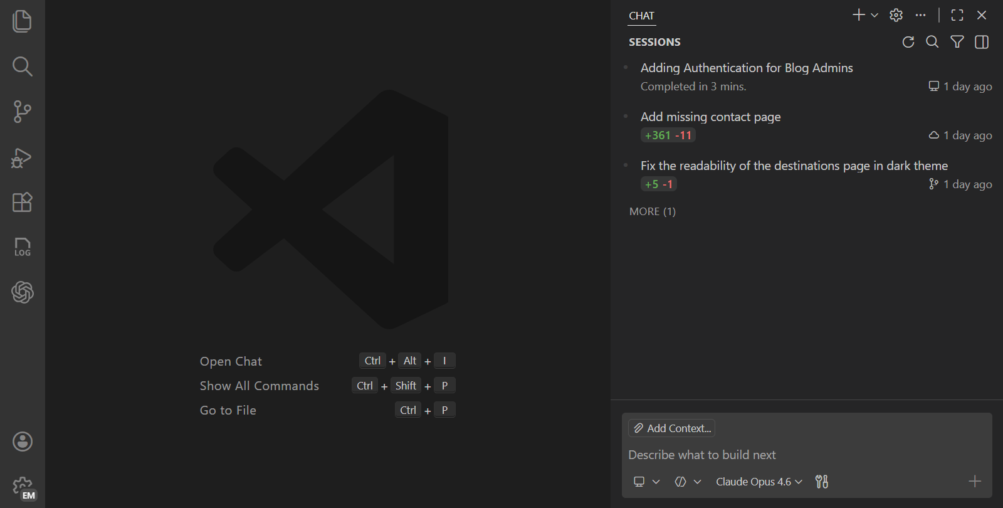This screenshot has width=1003, height=508.
Task: Click the +361 -11 changes badge
Action: pos(668,135)
